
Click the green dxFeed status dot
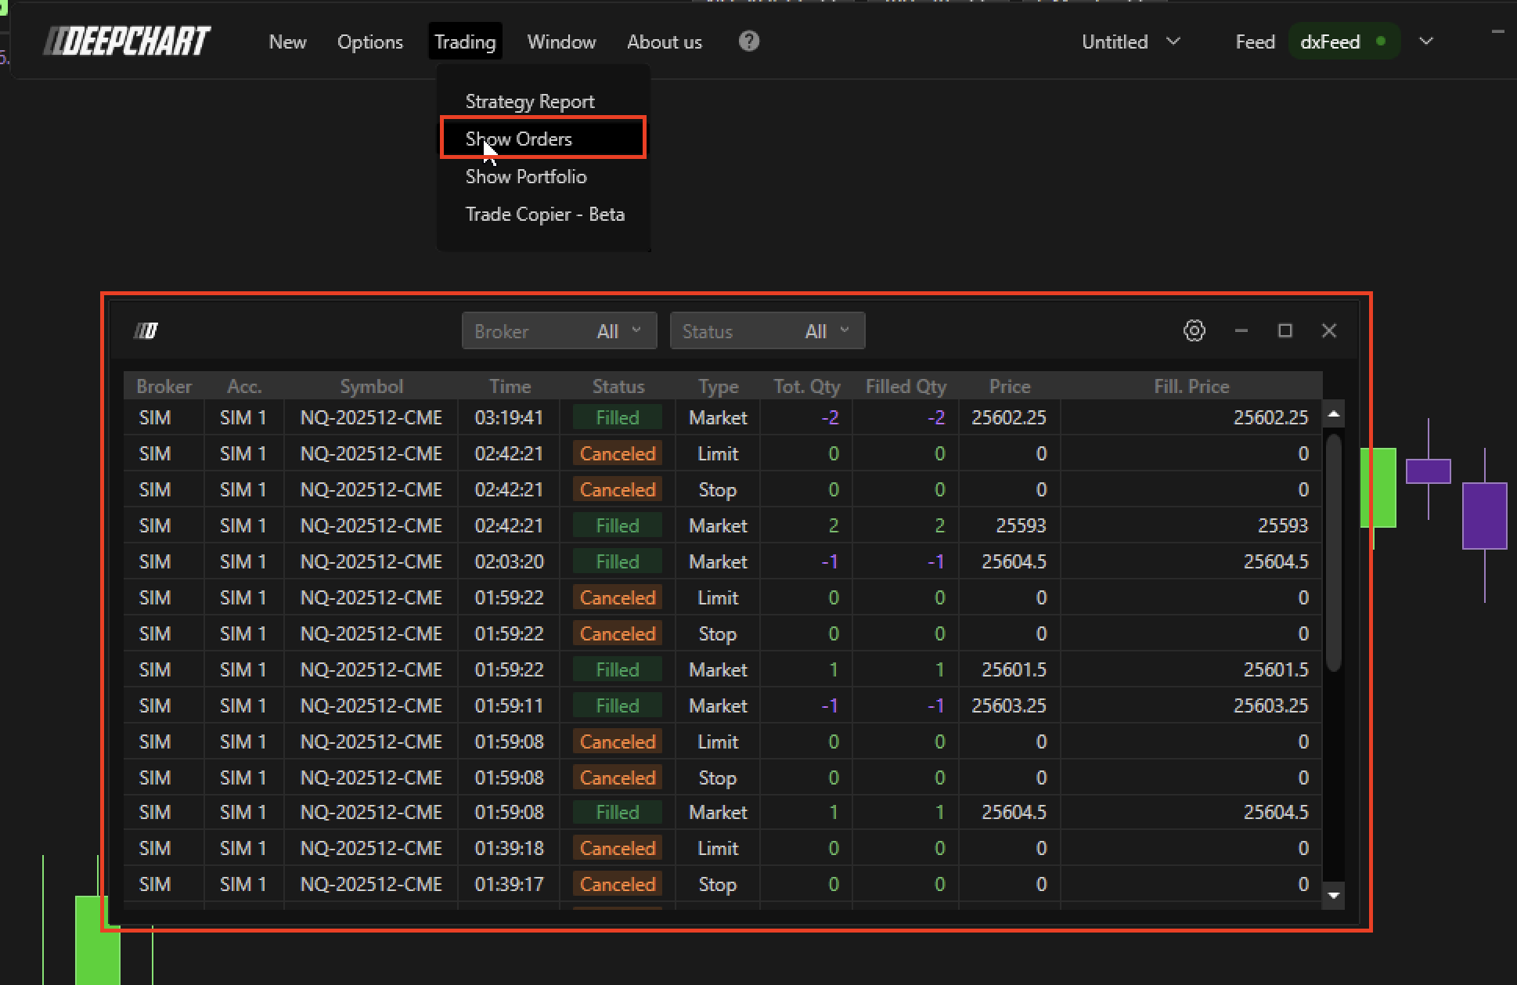(1380, 41)
